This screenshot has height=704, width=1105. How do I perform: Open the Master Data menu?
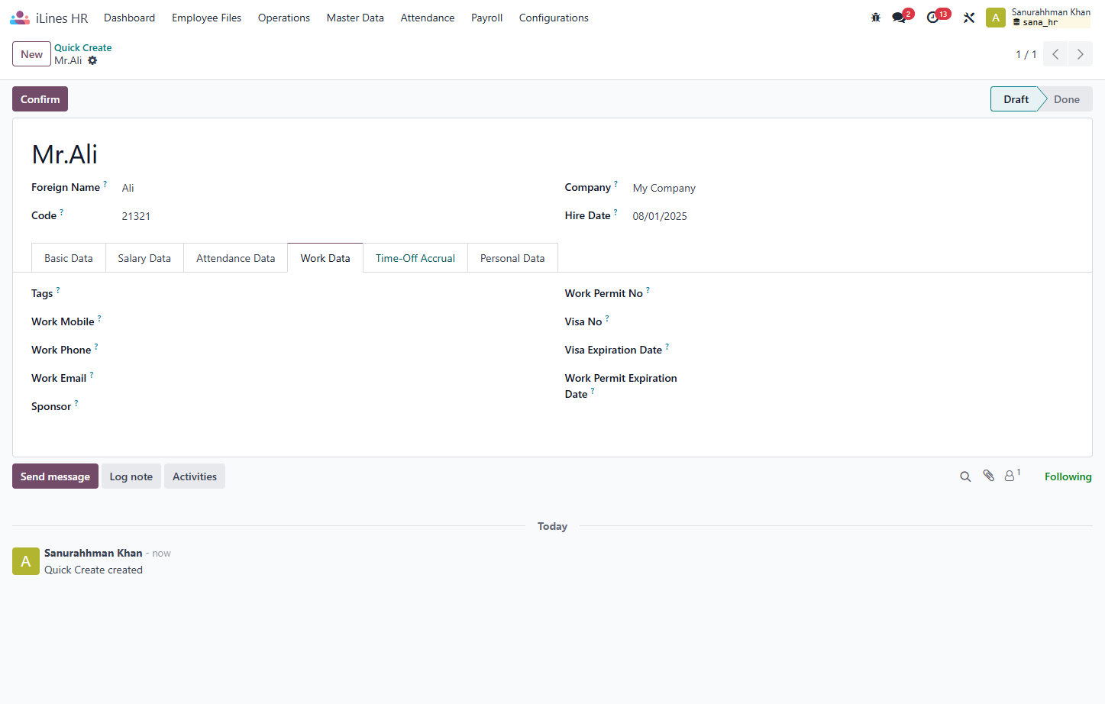coord(355,18)
